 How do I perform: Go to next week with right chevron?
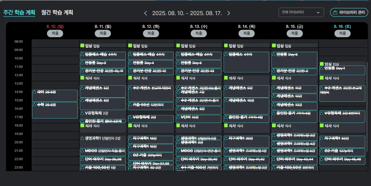tap(229, 13)
